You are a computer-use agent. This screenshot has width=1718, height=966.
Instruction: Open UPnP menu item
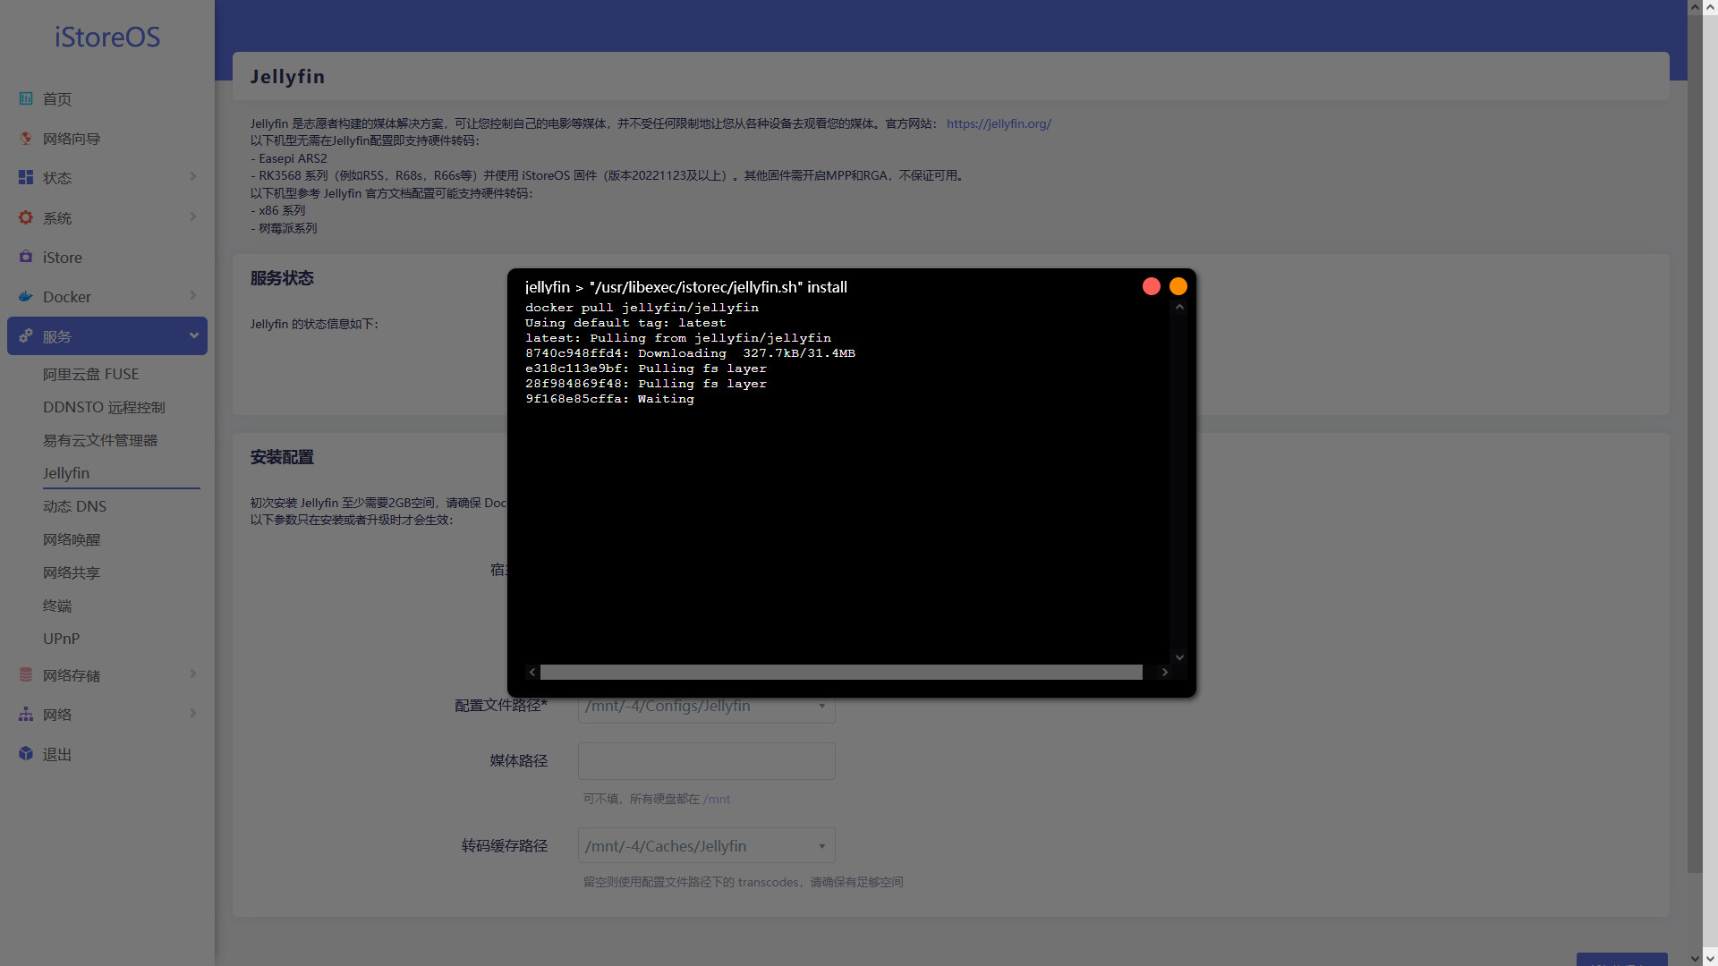pos(61,639)
